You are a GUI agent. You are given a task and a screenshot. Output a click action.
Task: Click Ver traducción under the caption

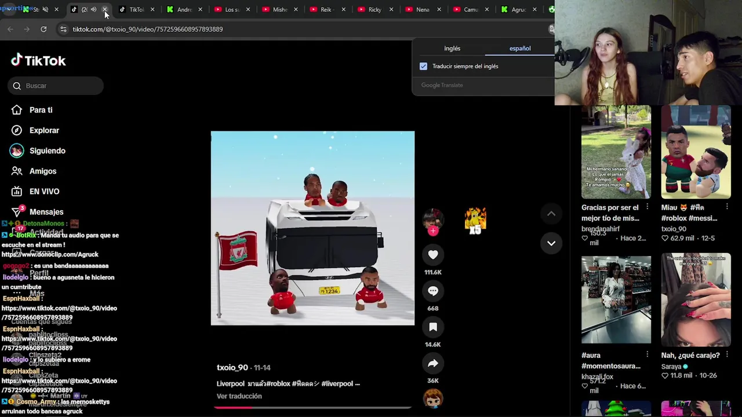(239, 396)
